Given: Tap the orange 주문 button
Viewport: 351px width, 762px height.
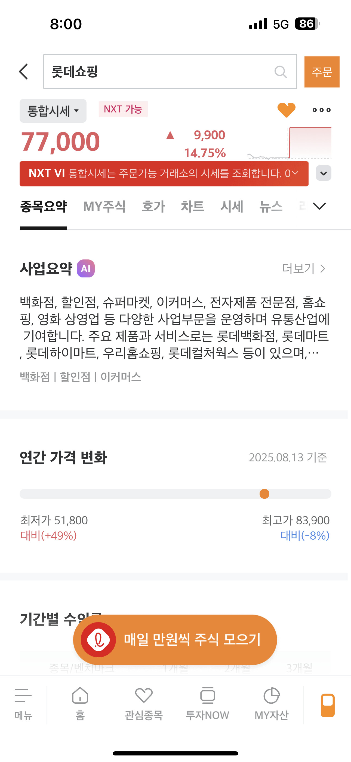Looking at the screenshot, I should [x=322, y=72].
